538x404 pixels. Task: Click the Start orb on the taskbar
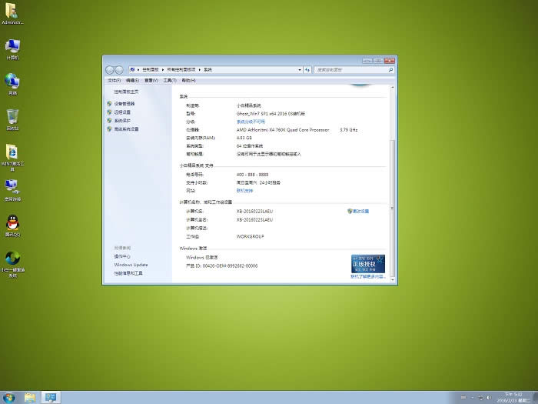pos(9,397)
